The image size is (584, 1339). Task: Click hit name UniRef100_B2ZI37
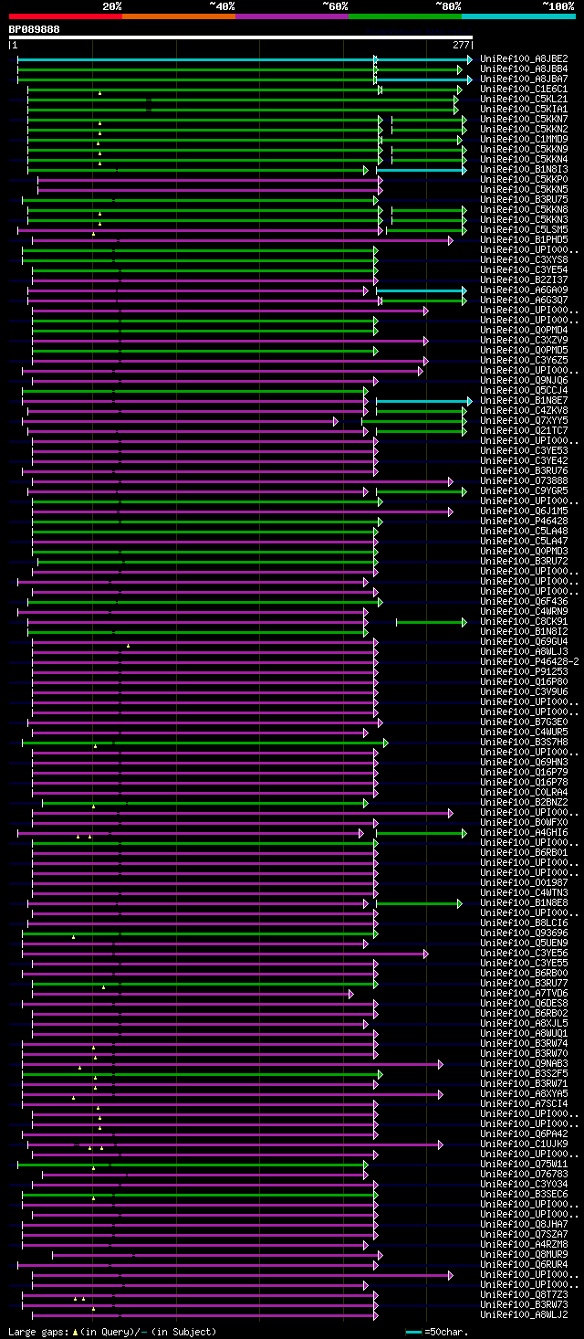(524, 279)
